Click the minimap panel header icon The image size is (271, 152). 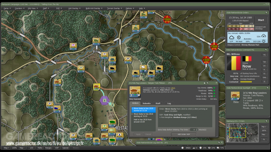[266, 121]
